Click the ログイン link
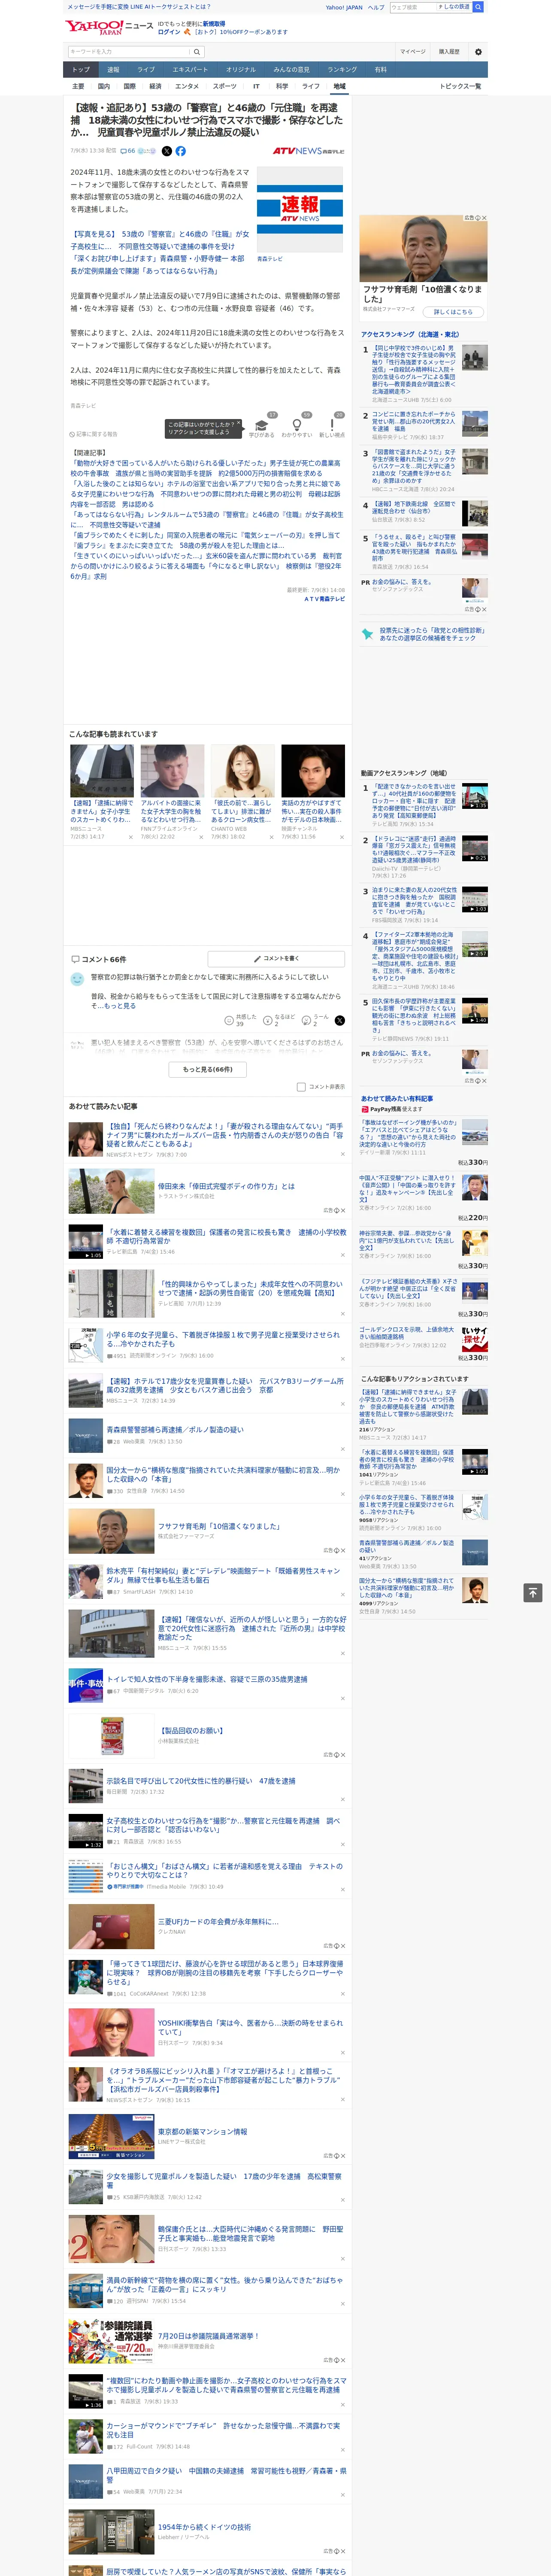The width and height of the screenshot is (551, 2576). pos(169,32)
